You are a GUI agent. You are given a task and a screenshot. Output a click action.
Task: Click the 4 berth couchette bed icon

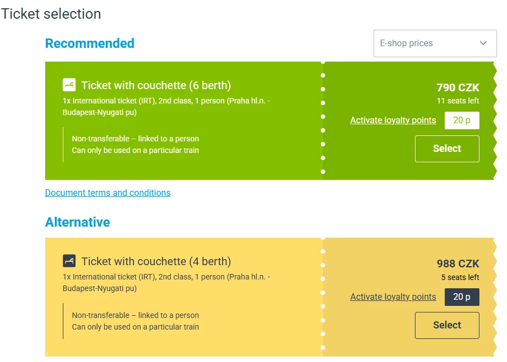click(x=69, y=261)
